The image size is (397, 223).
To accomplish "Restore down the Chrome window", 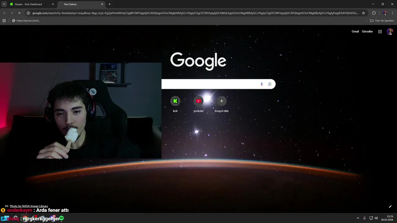I will click(x=382, y=4).
